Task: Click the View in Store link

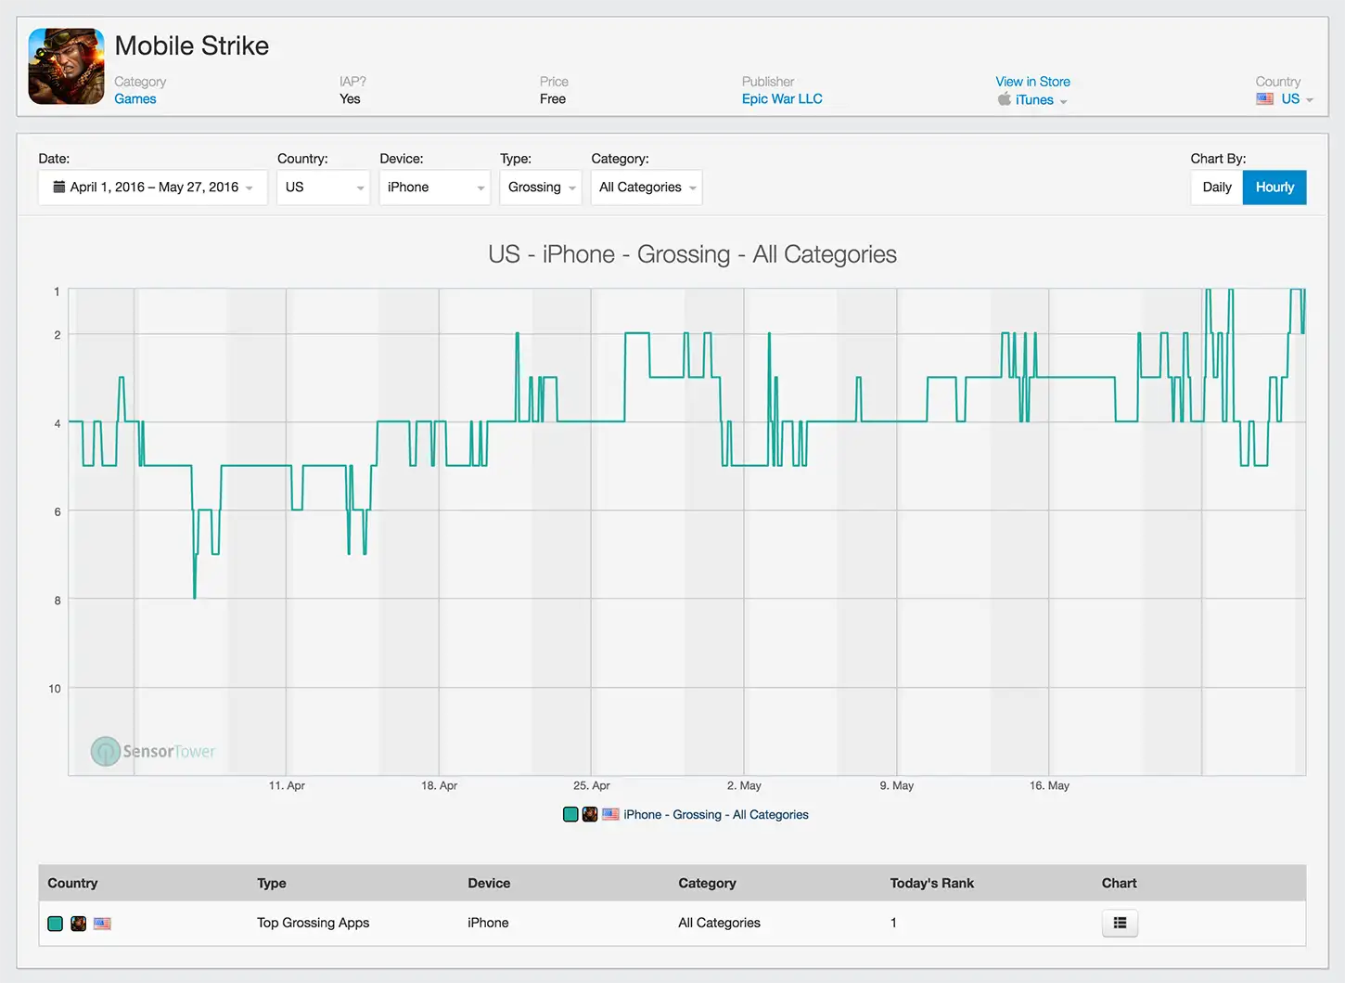Action: pos(1032,82)
